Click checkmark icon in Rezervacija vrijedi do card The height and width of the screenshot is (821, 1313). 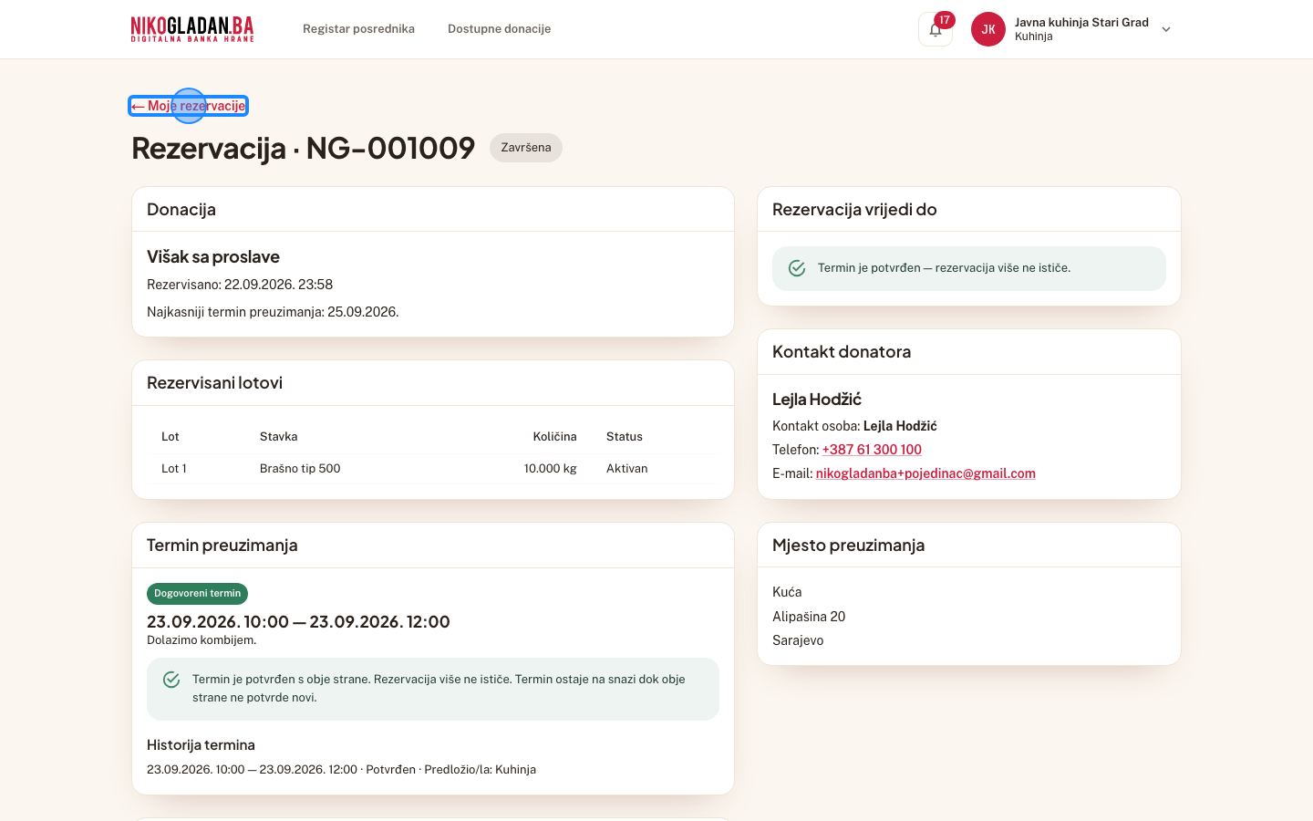(797, 268)
